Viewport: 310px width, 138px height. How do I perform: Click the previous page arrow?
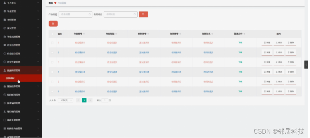click(x=78, y=101)
